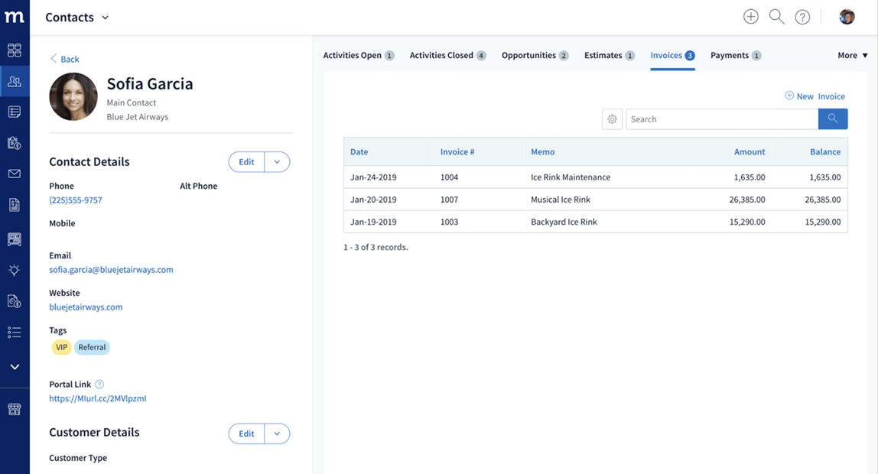
Task: Click the invoice Search input field
Action: tap(721, 119)
